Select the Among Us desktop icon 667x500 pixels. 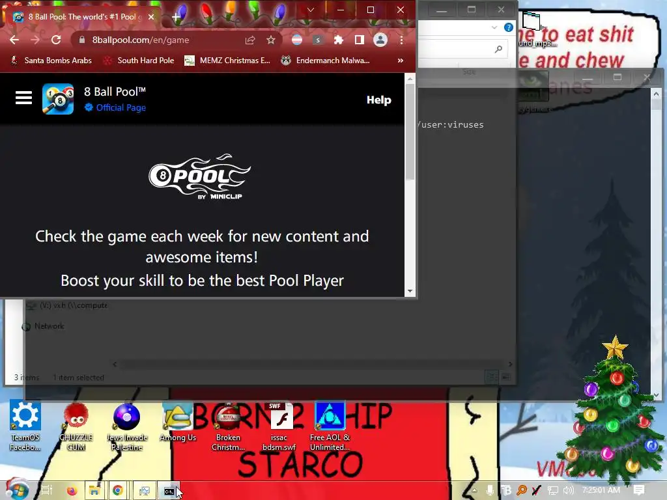[178, 422]
